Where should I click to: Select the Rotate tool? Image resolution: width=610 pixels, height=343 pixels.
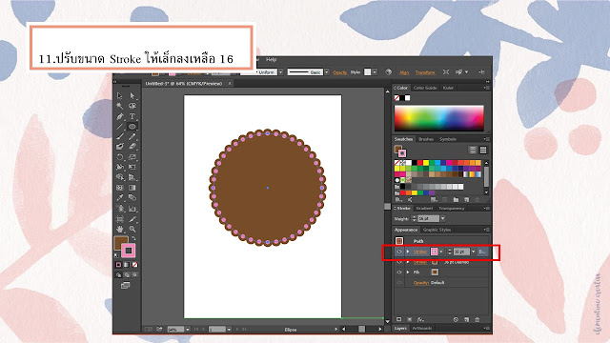coord(120,157)
